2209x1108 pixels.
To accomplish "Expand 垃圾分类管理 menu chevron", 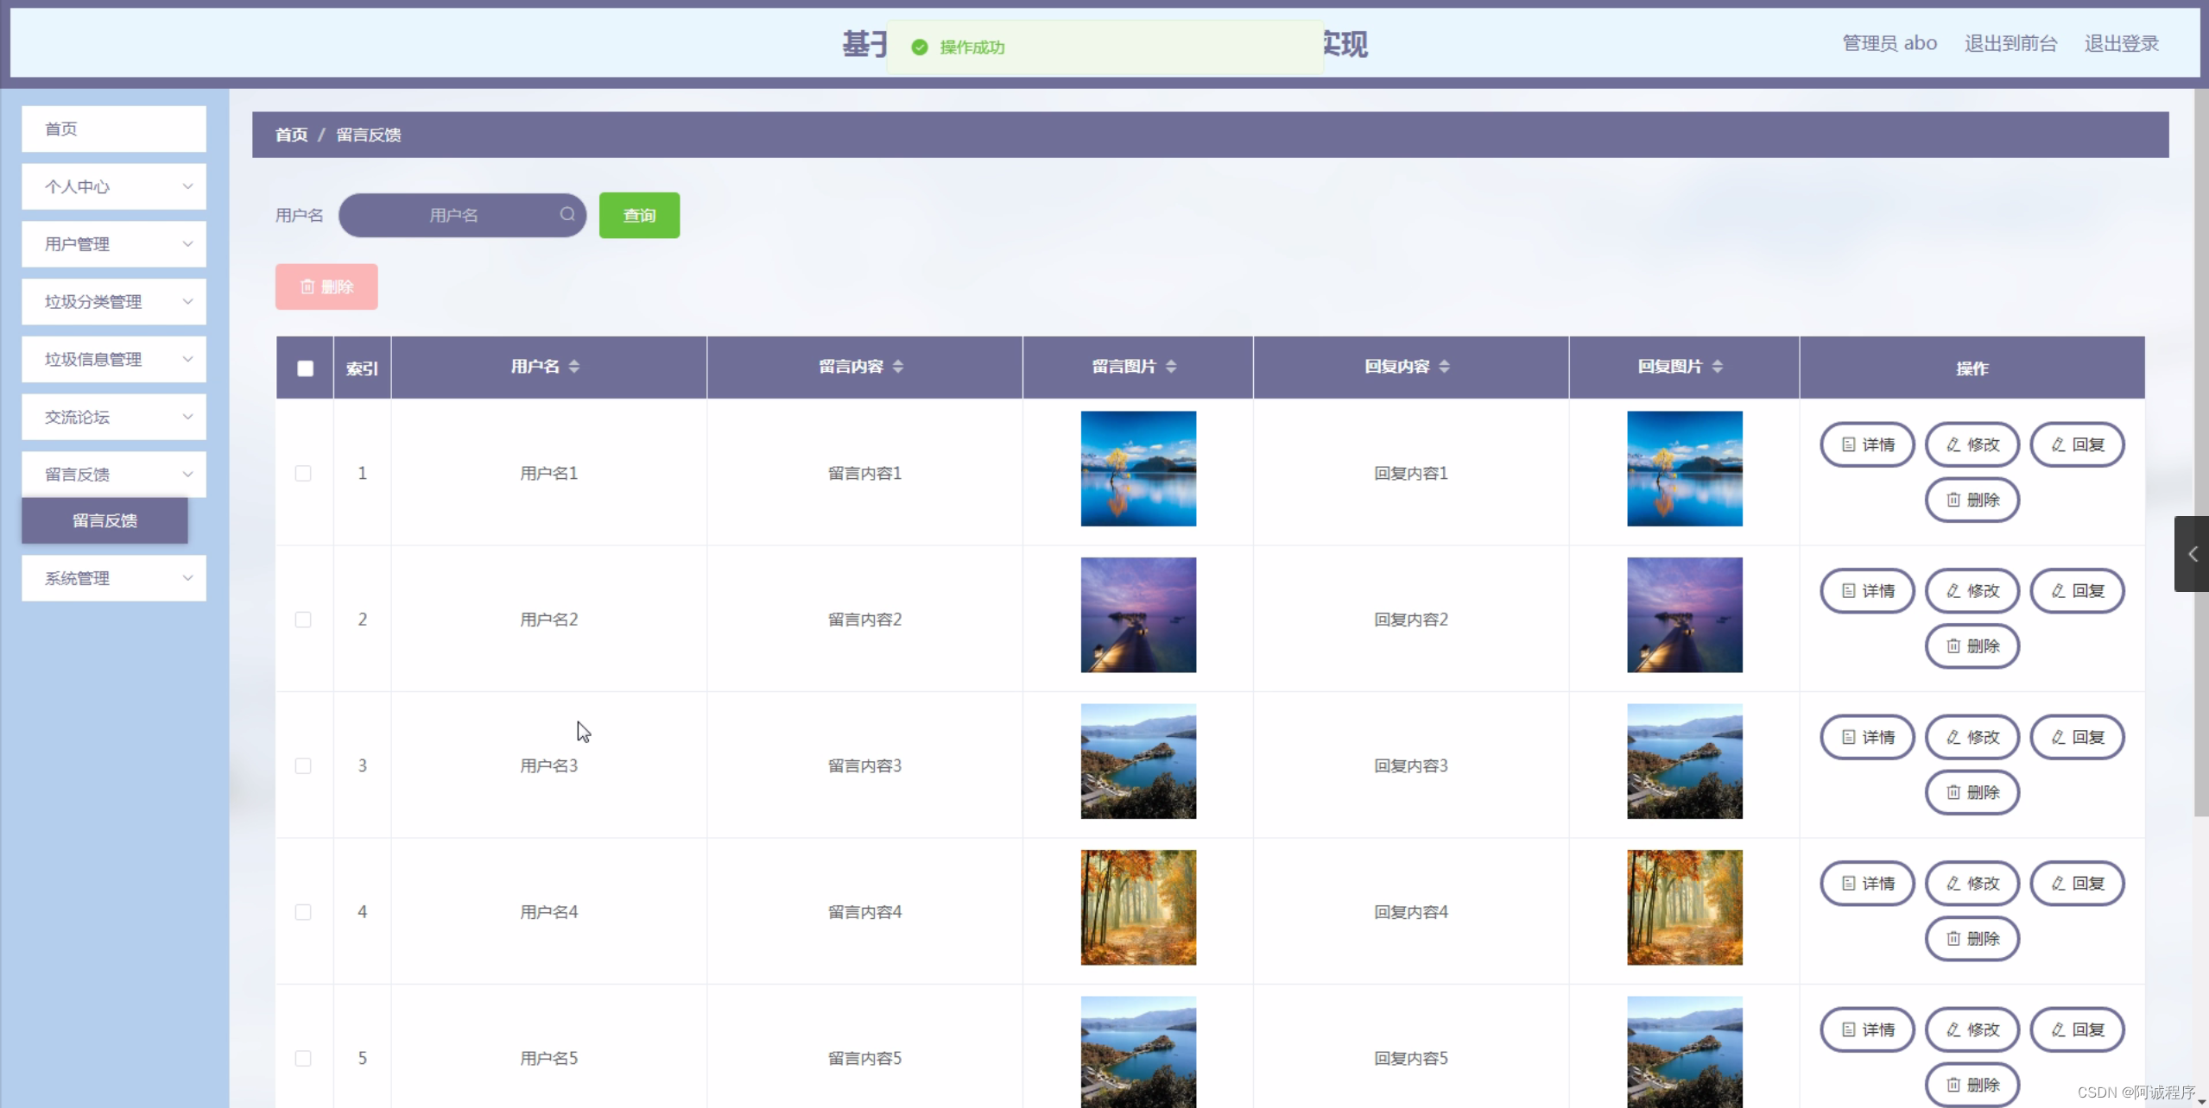I will pos(187,301).
